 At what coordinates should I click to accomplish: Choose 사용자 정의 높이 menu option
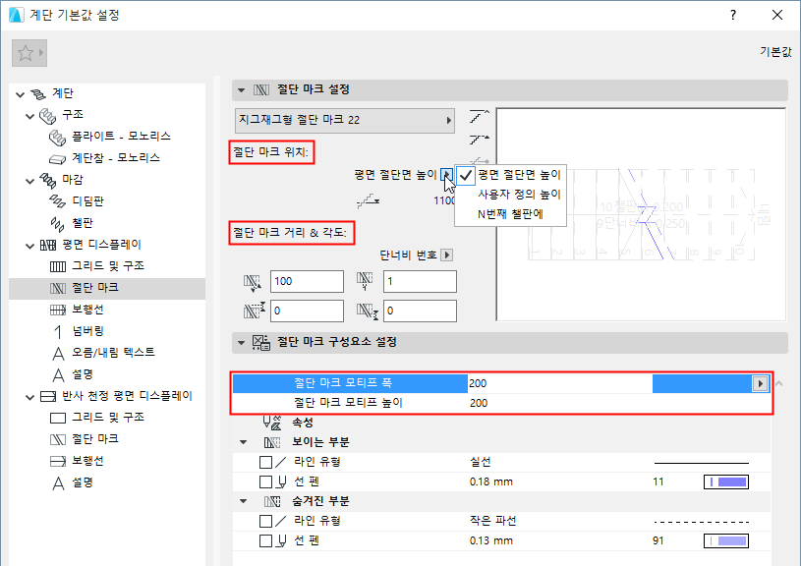pyautogui.click(x=519, y=195)
